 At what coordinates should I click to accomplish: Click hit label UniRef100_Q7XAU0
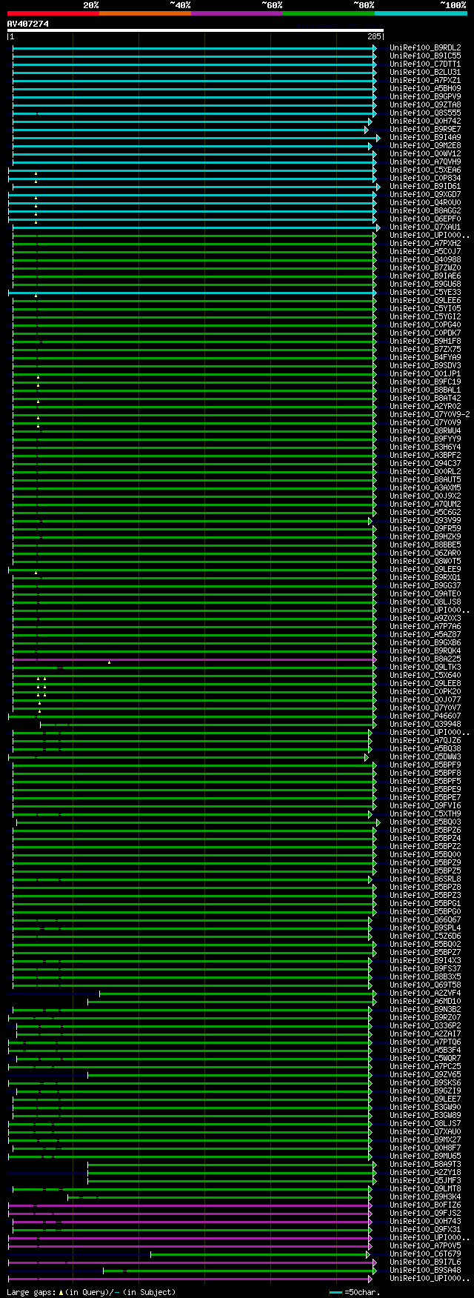pyautogui.click(x=425, y=1131)
